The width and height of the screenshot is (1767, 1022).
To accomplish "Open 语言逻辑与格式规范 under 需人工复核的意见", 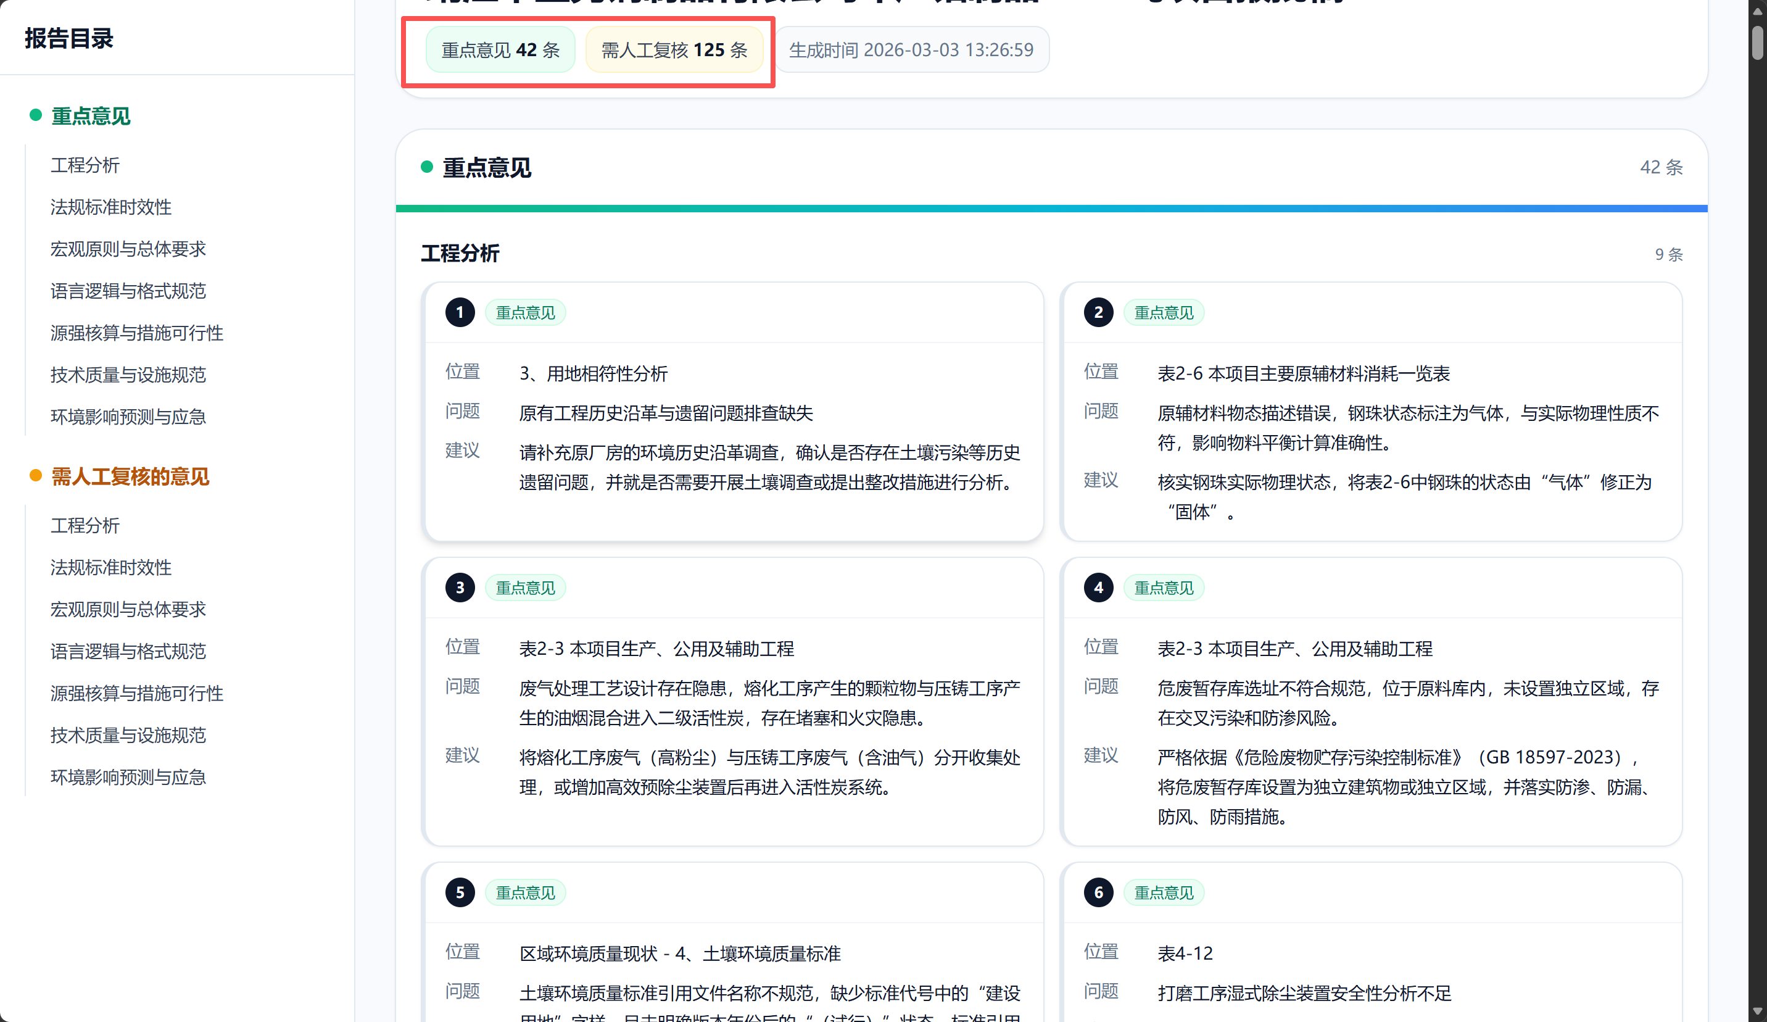I will [x=128, y=651].
